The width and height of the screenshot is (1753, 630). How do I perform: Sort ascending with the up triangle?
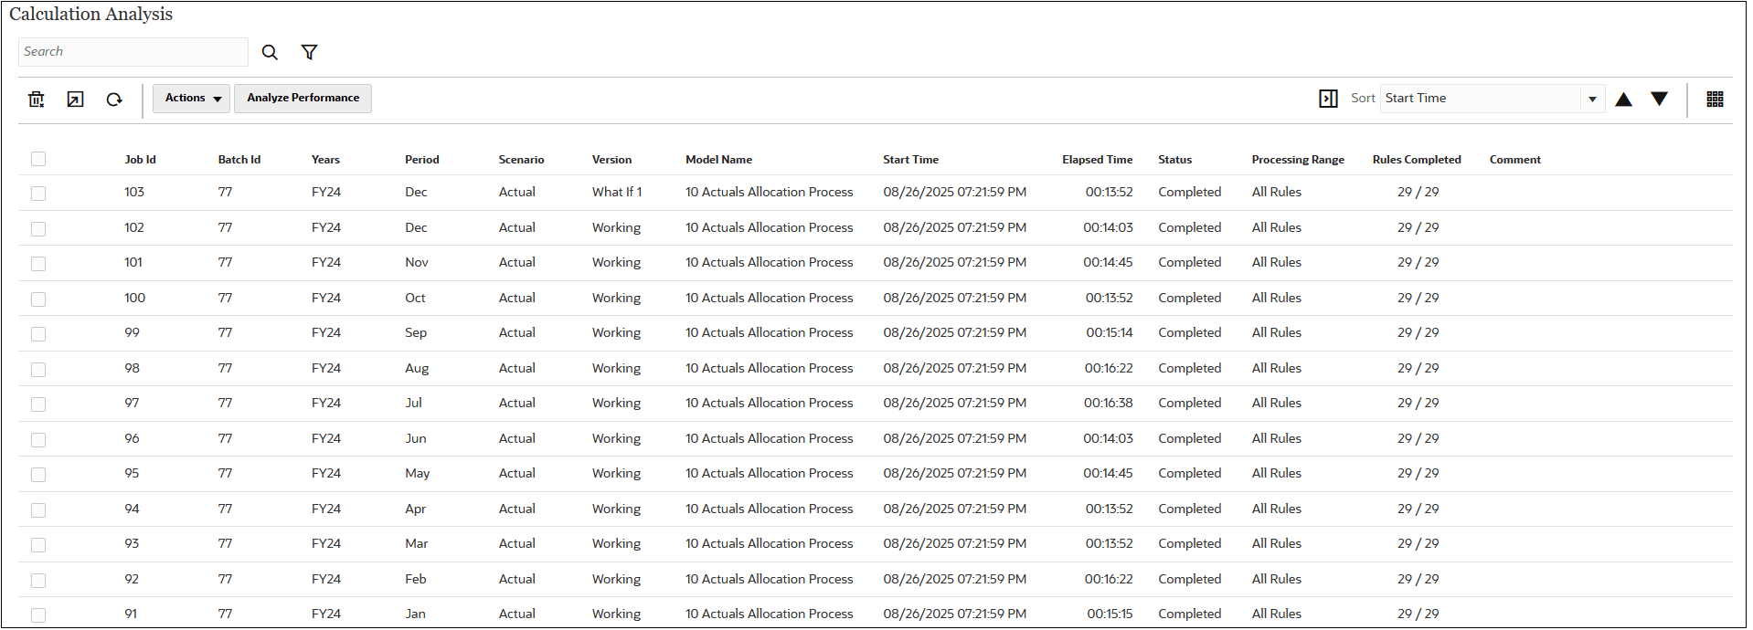(x=1623, y=99)
